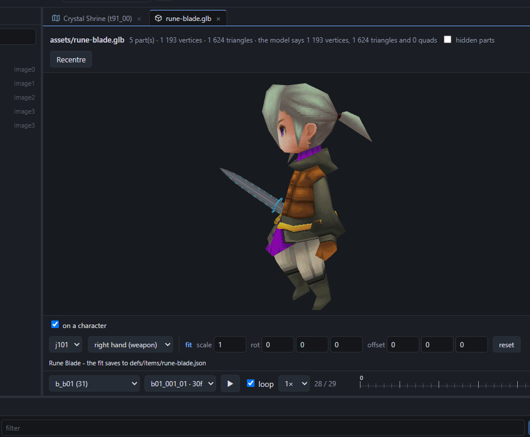Click the assets/rune-blade.glb path text

tap(87, 40)
